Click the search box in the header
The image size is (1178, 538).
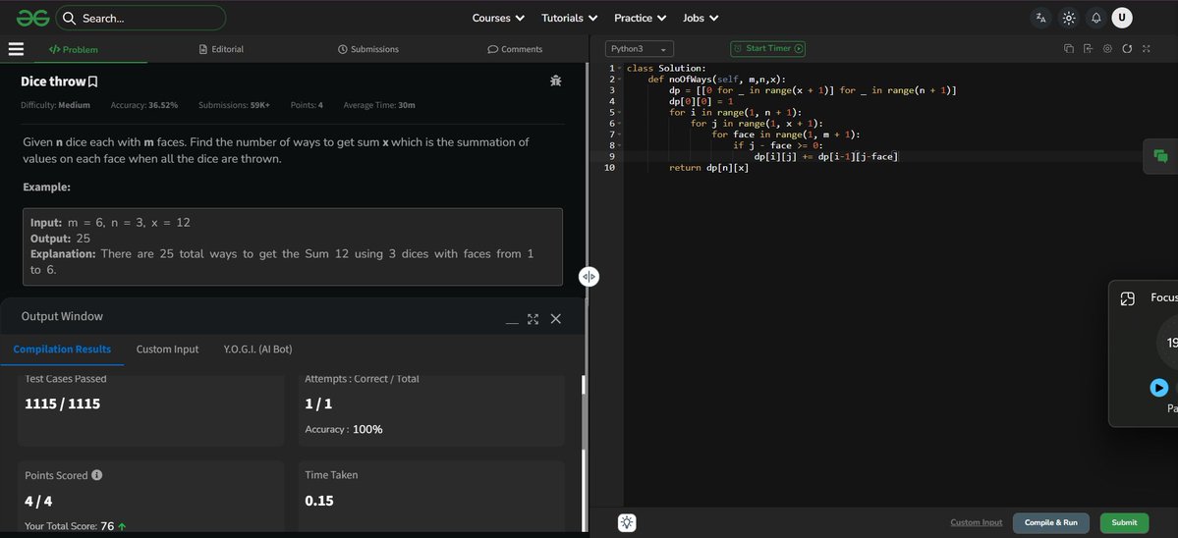point(140,18)
